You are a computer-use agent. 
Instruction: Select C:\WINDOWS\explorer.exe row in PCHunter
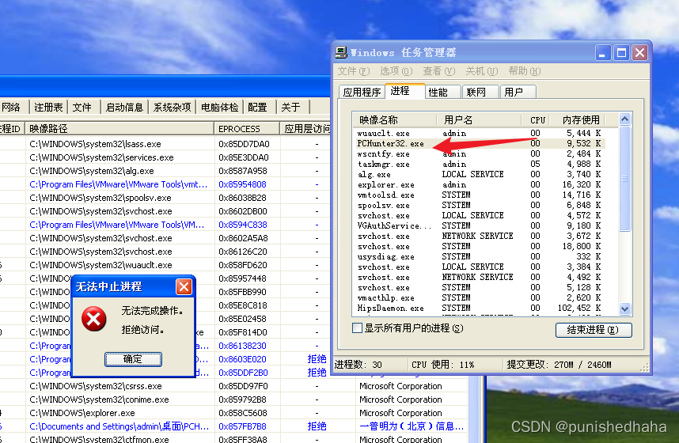[233, 413]
